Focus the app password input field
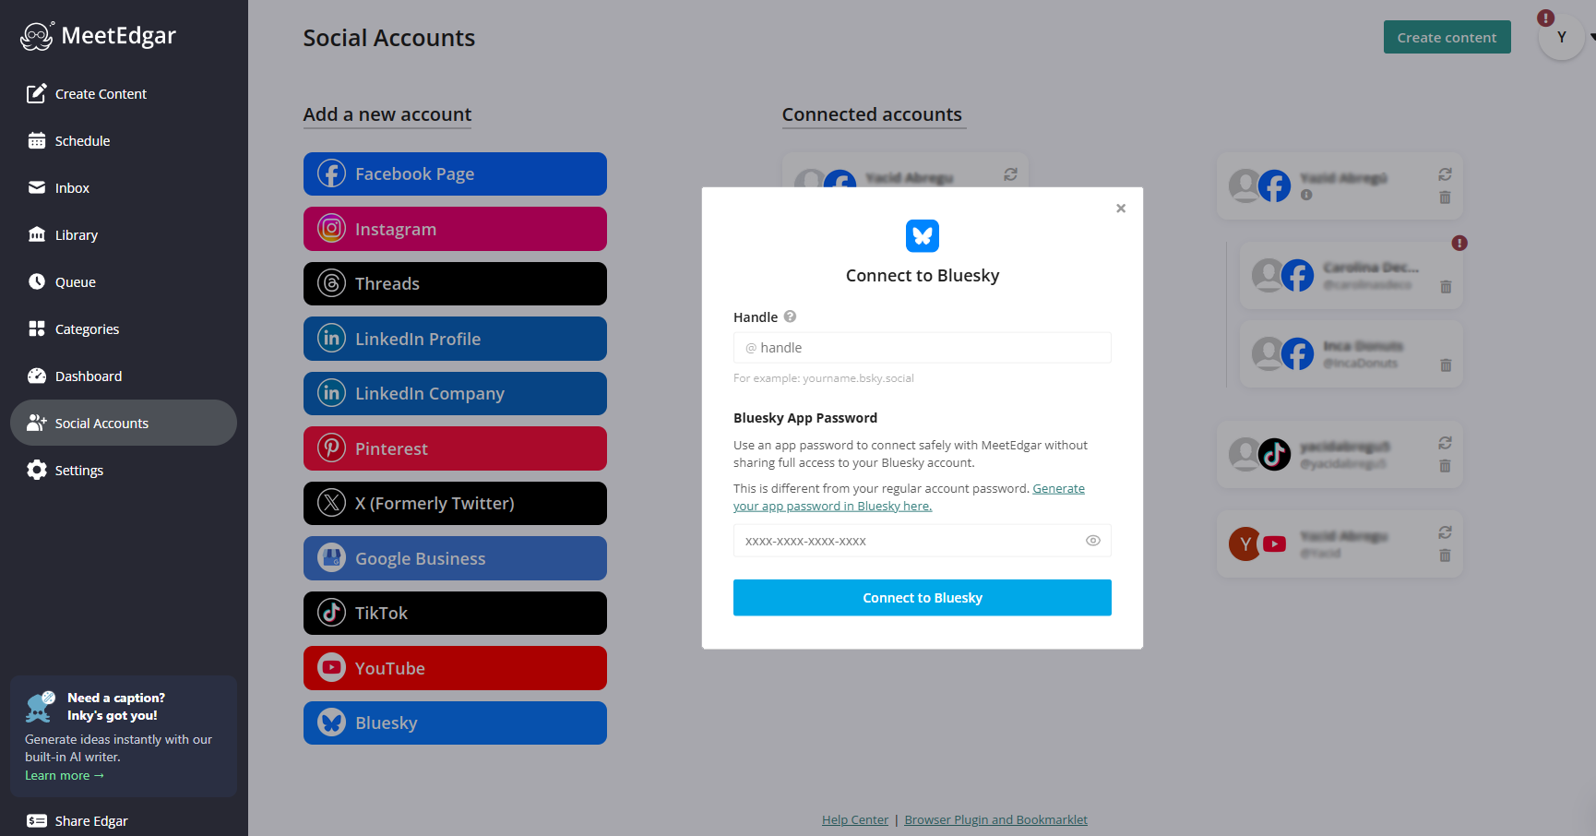 (923, 541)
